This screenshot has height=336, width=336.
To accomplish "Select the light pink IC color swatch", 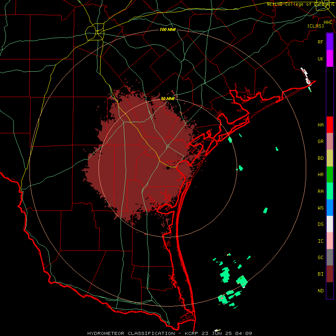I will 330,241.
